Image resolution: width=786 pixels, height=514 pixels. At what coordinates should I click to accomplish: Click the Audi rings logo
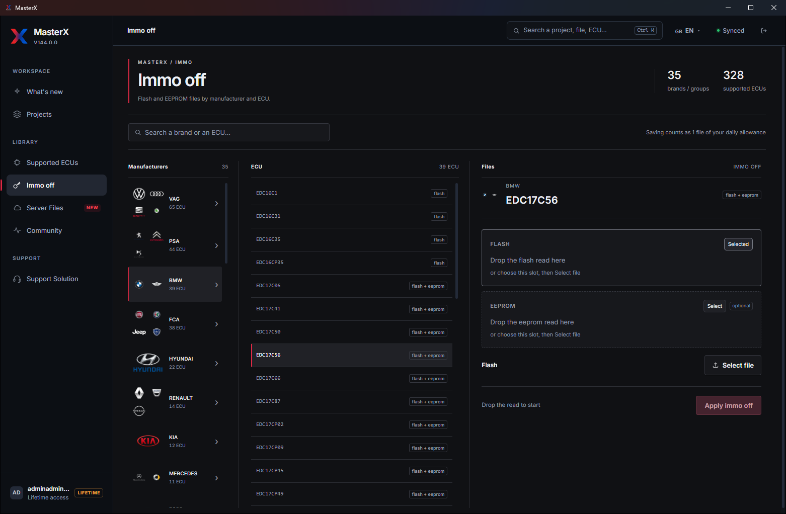(x=157, y=194)
